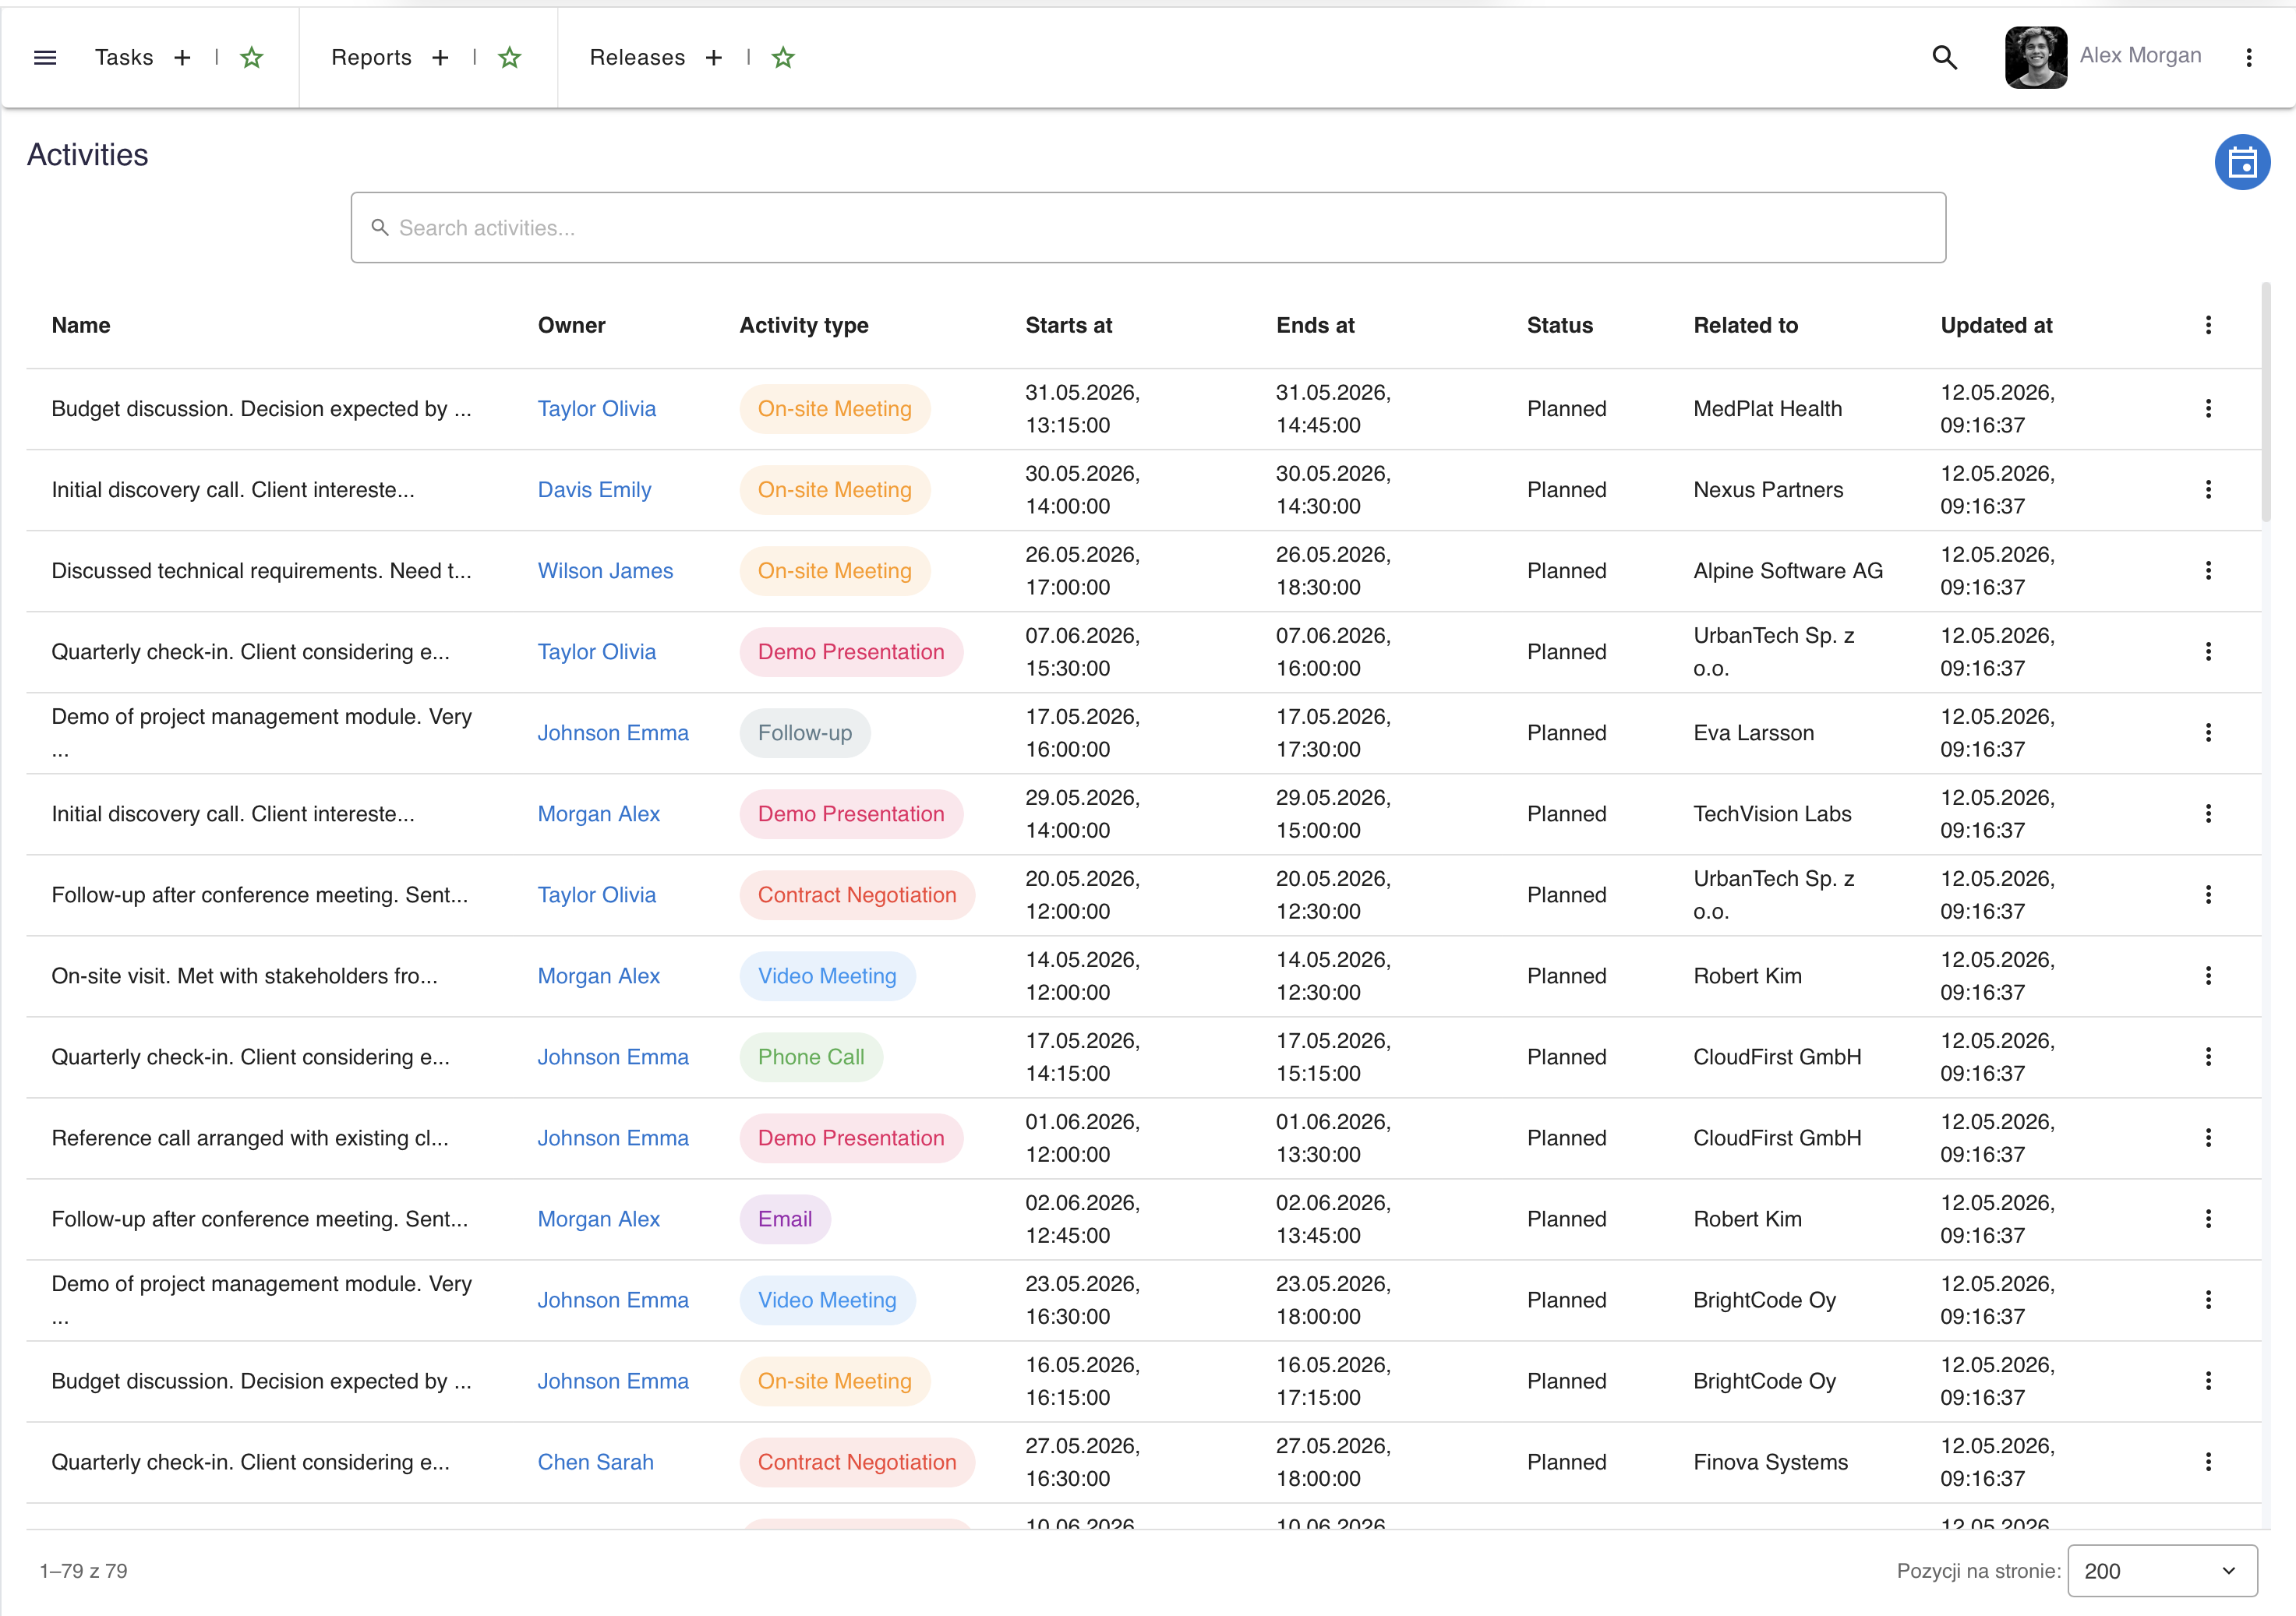The image size is (2296, 1616).
Task: Create new report via Reports plus
Action: (440, 58)
